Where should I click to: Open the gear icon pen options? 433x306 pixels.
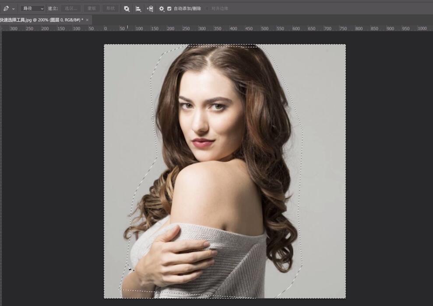pos(161,8)
